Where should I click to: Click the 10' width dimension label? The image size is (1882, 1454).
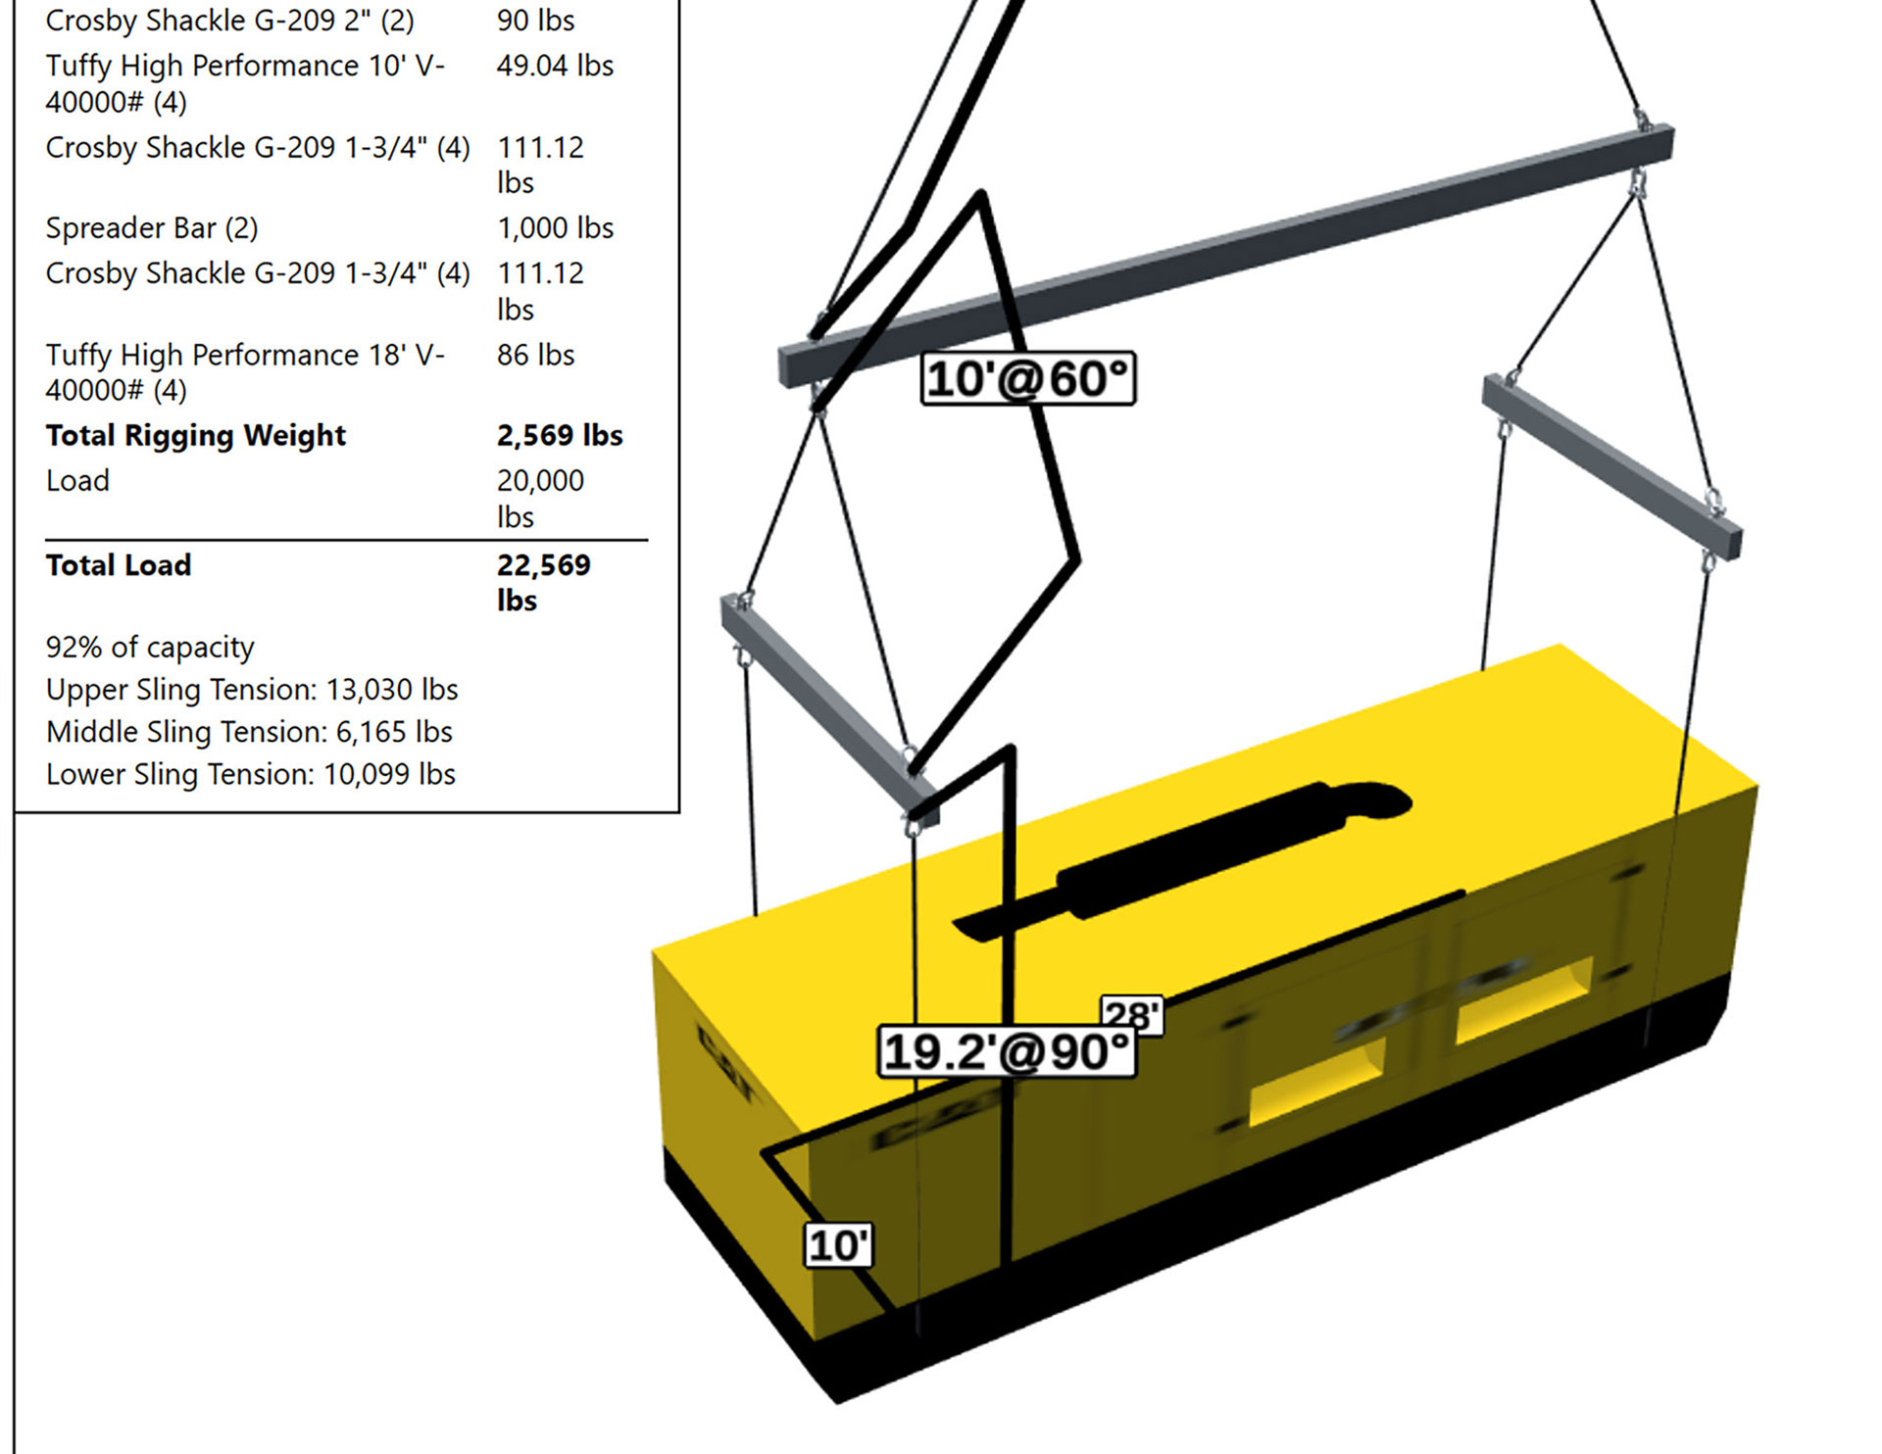[x=838, y=1245]
